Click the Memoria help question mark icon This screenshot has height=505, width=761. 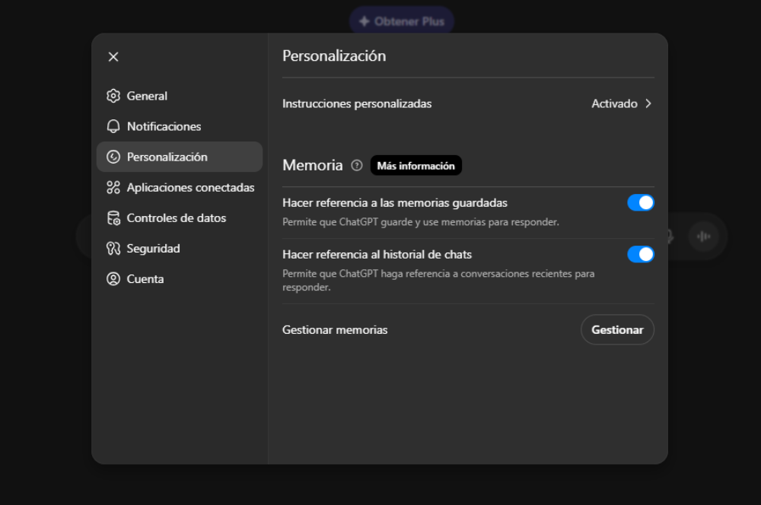[x=356, y=165]
